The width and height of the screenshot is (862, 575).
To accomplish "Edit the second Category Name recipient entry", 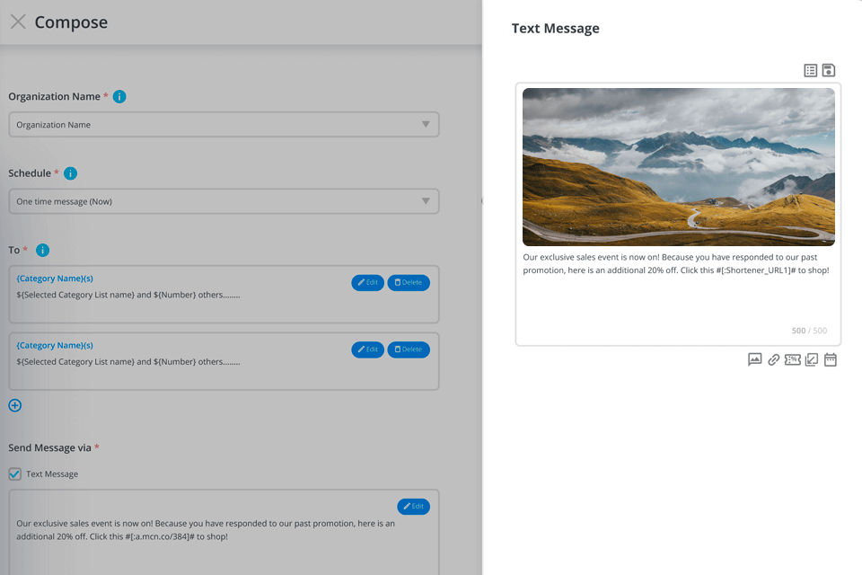I will [368, 350].
